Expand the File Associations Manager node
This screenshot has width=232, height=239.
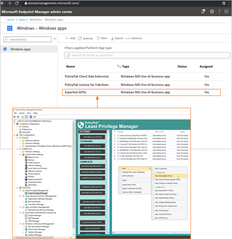click(x=23, y=227)
